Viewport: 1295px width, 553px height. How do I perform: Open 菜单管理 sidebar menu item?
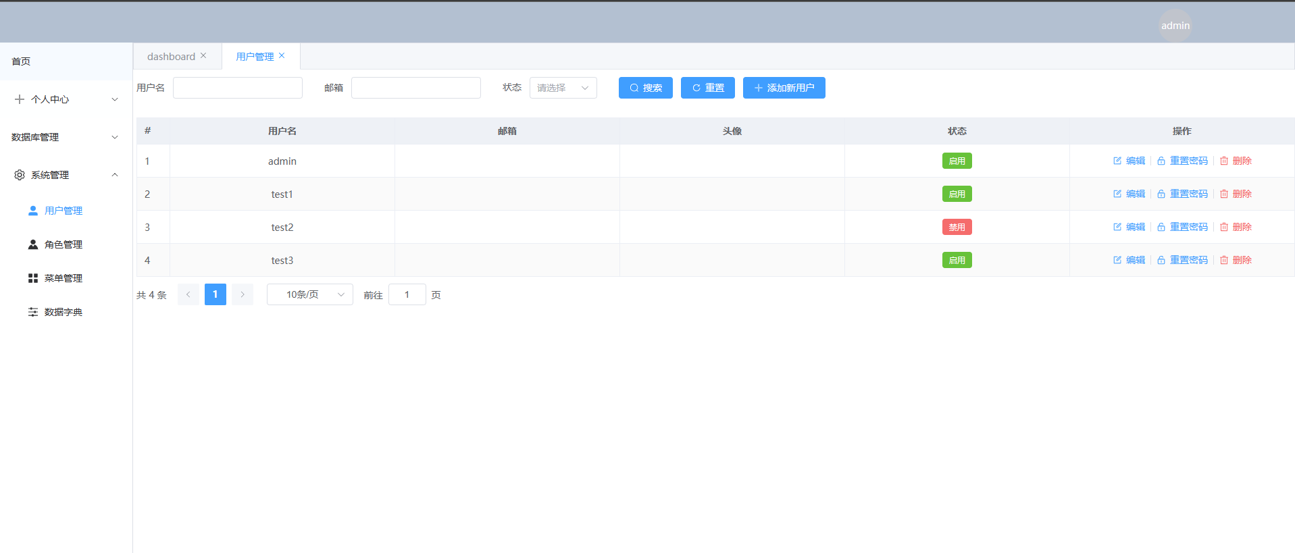click(66, 278)
